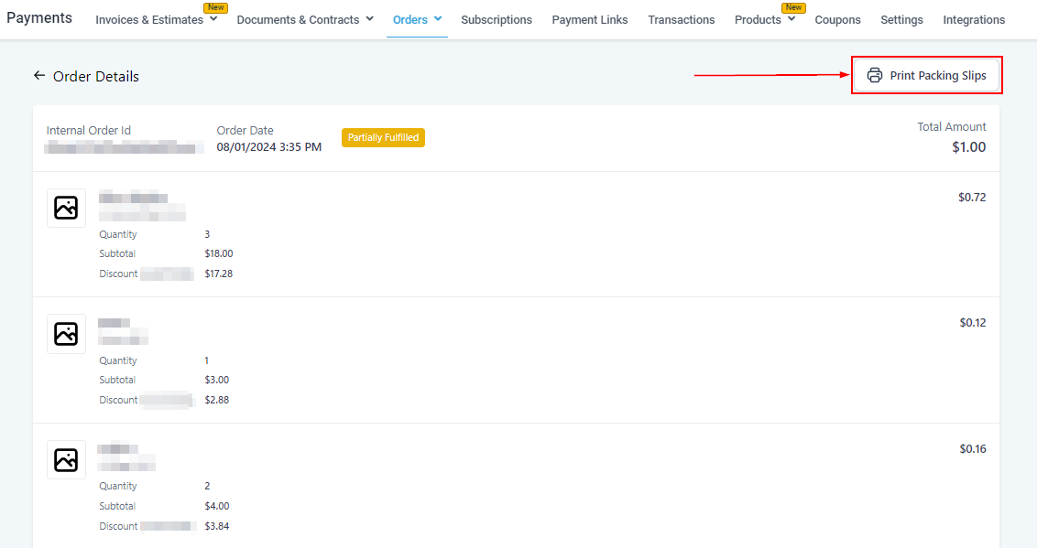Open the Payment Links tab
This screenshot has height=548, width=1037.
click(590, 19)
